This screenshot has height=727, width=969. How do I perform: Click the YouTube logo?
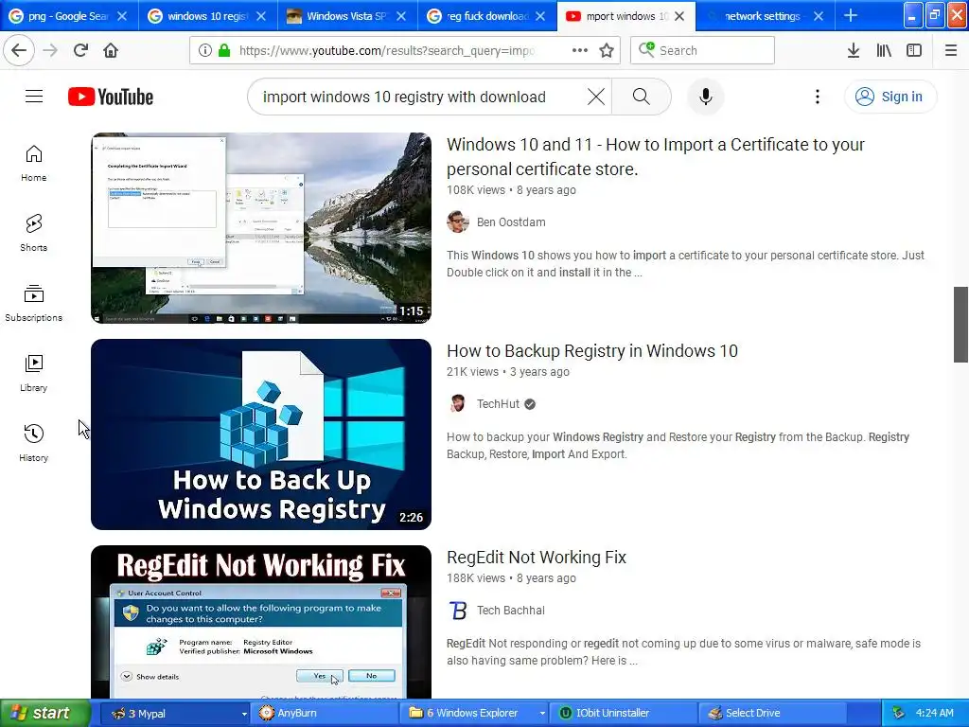click(111, 97)
